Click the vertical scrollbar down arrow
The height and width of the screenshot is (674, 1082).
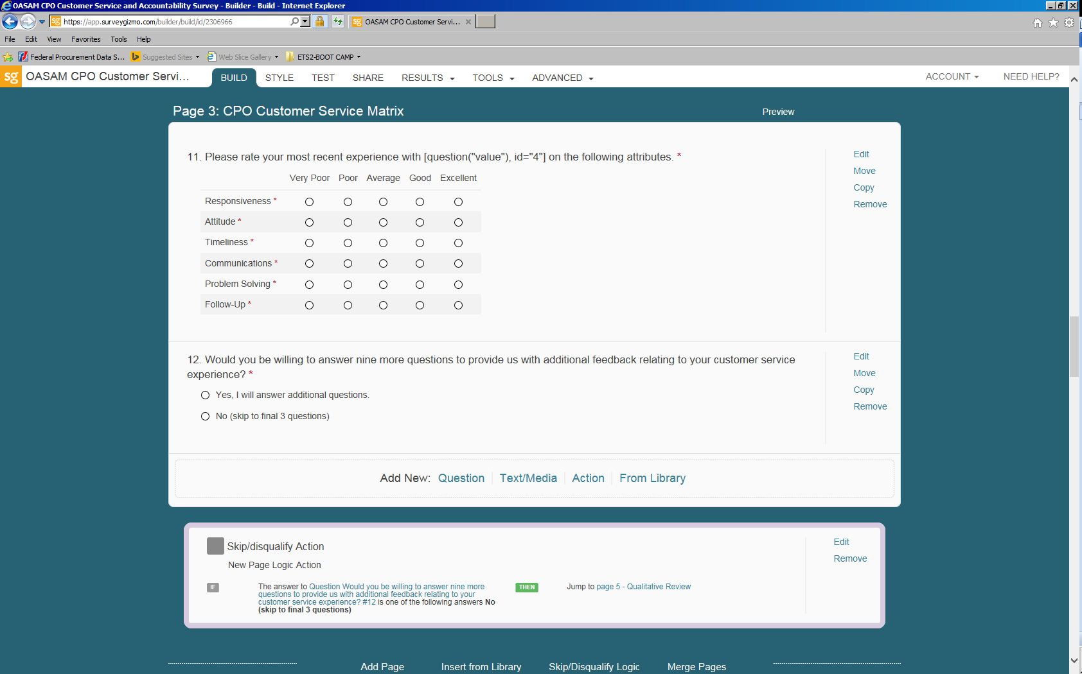(1074, 660)
